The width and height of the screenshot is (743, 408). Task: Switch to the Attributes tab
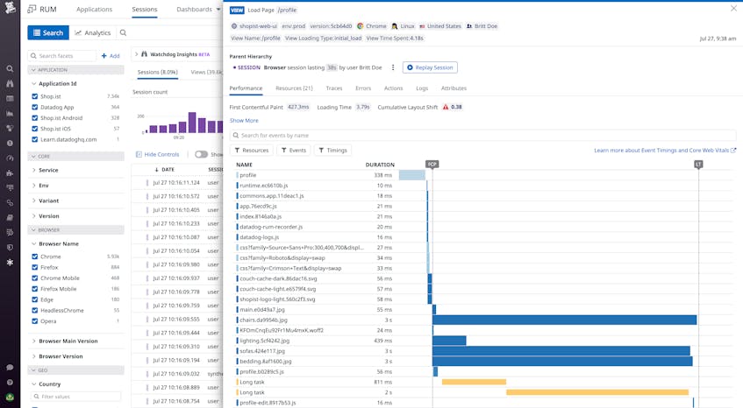coord(454,88)
